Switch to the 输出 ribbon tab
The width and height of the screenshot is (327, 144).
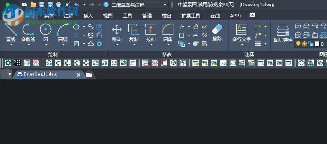pyautogui.click(x=167, y=15)
